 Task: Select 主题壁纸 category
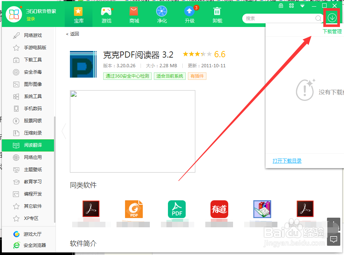[28, 170]
